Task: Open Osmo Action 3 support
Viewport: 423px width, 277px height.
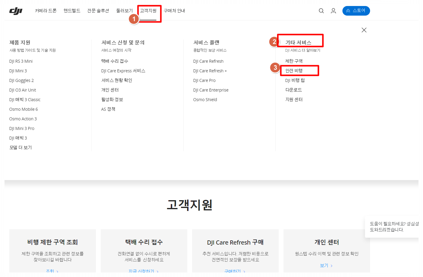Action: [x=23, y=119]
